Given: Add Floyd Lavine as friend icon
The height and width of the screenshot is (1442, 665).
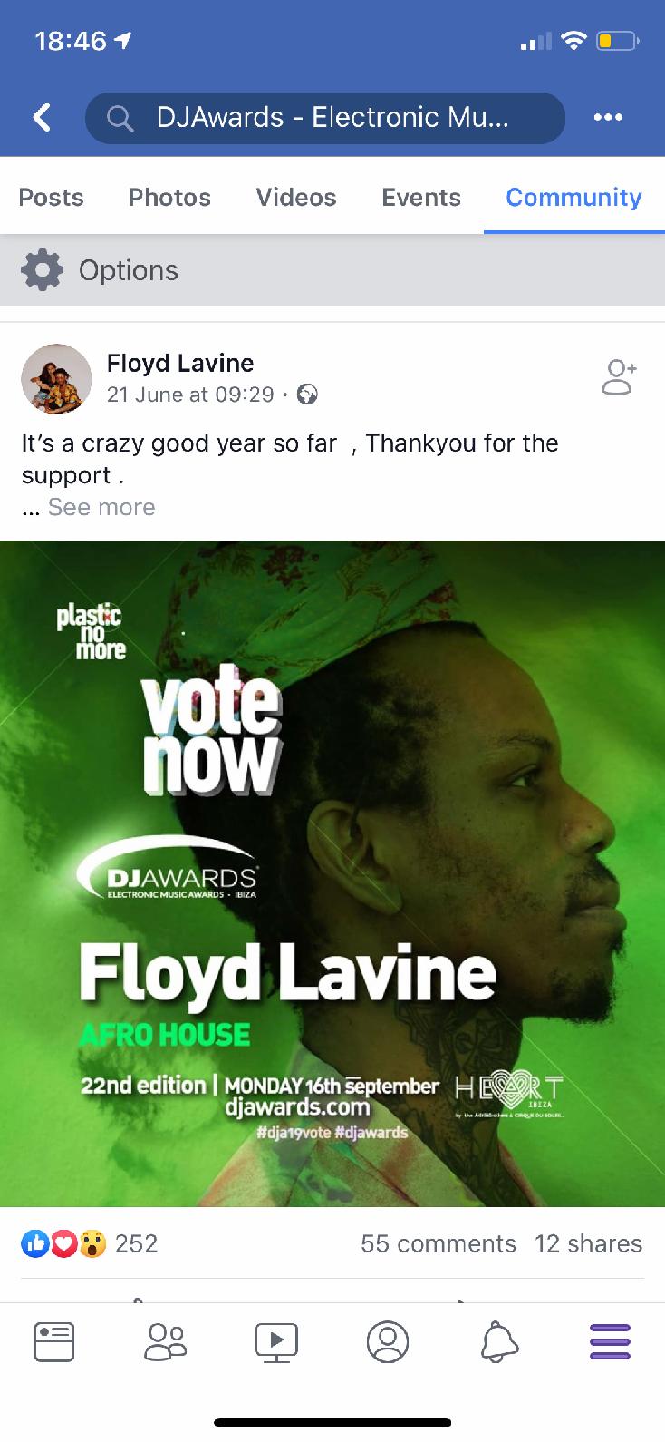Looking at the screenshot, I should tap(620, 376).
